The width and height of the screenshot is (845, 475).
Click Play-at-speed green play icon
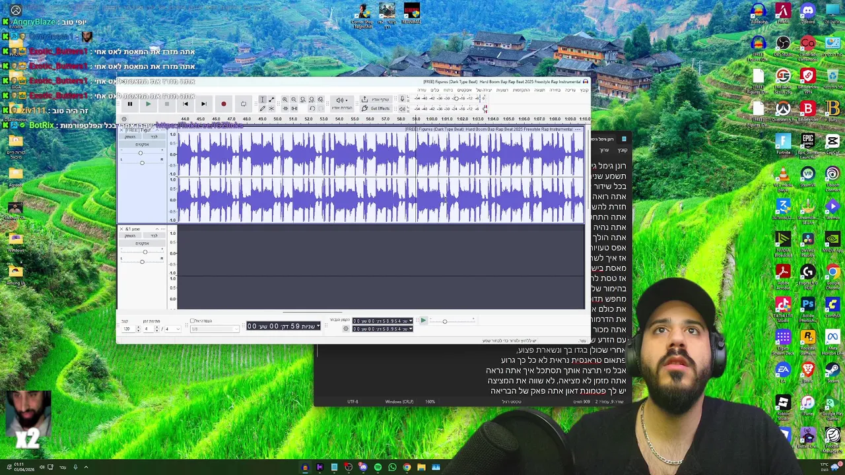pos(423,320)
